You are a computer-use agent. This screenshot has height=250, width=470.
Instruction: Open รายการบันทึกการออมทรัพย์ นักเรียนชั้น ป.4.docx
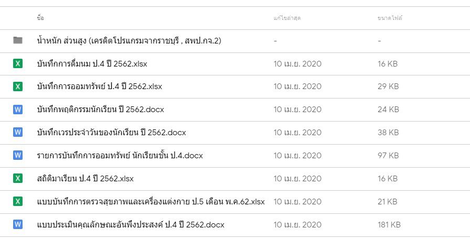[120, 156]
